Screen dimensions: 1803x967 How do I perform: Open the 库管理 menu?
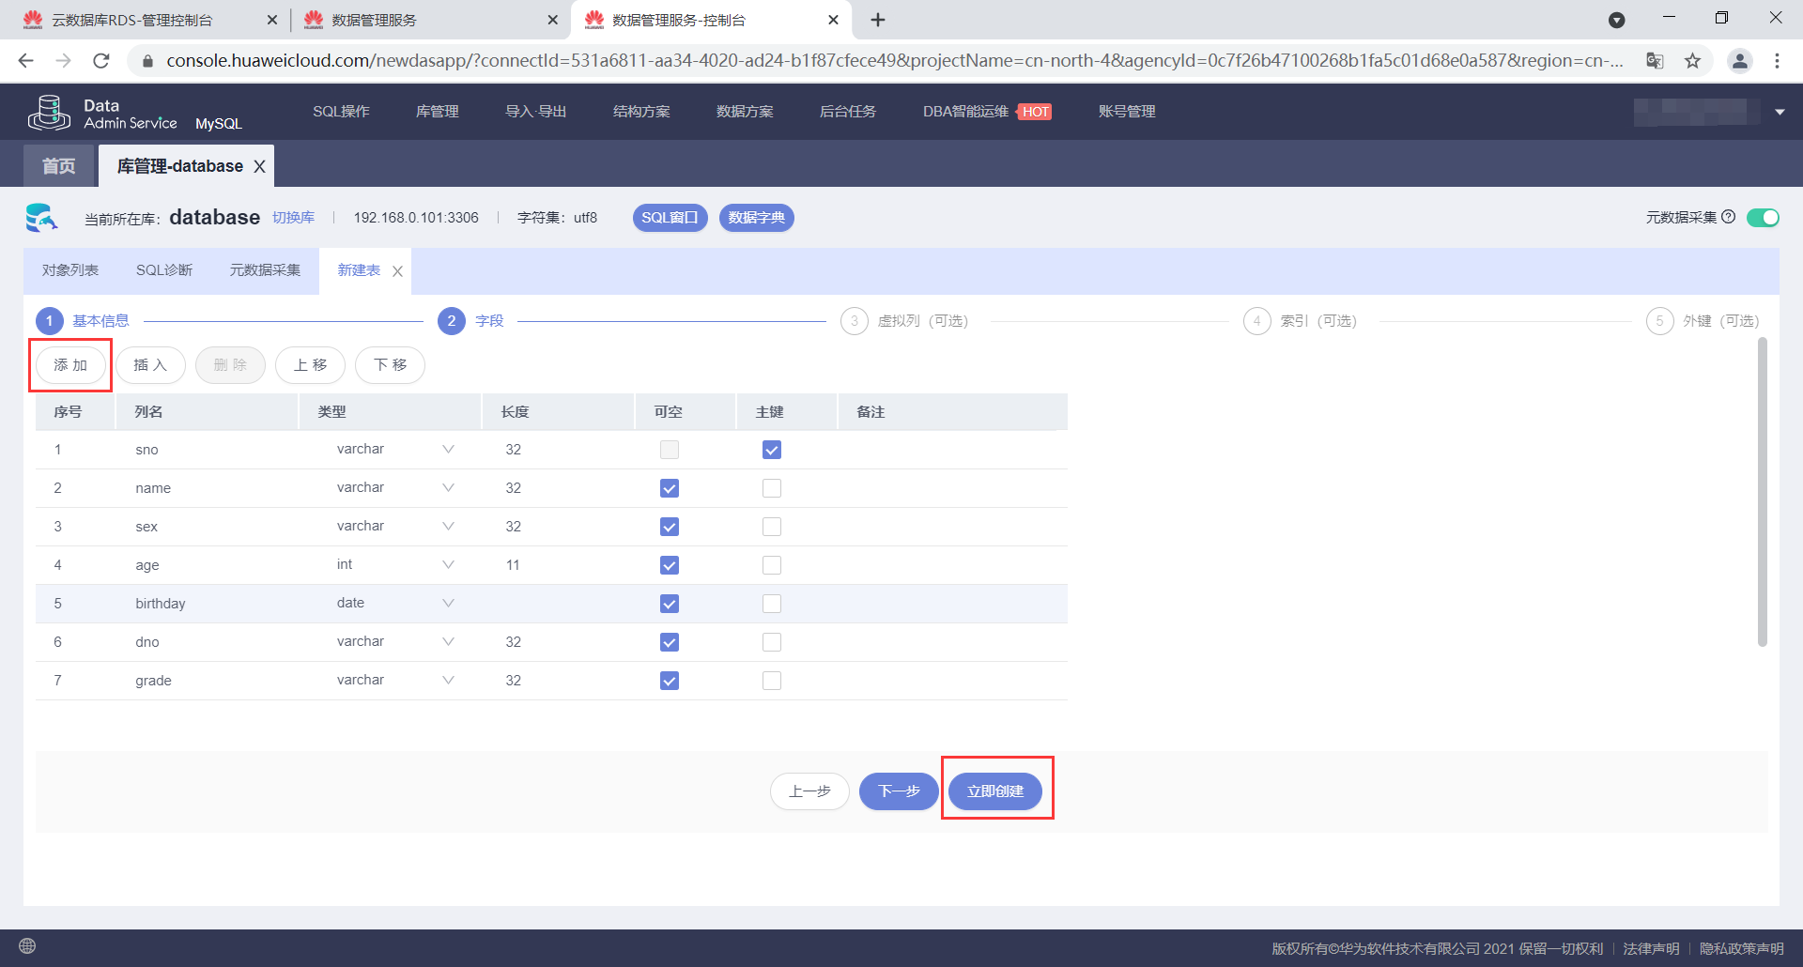click(x=437, y=112)
